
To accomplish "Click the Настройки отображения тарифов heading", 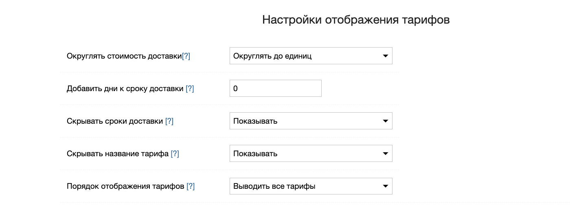I will [x=356, y=20].
